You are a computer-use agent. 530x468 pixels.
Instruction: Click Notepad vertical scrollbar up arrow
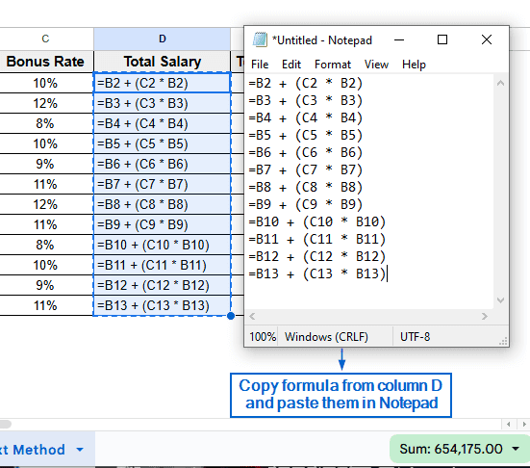coord(500,83)
